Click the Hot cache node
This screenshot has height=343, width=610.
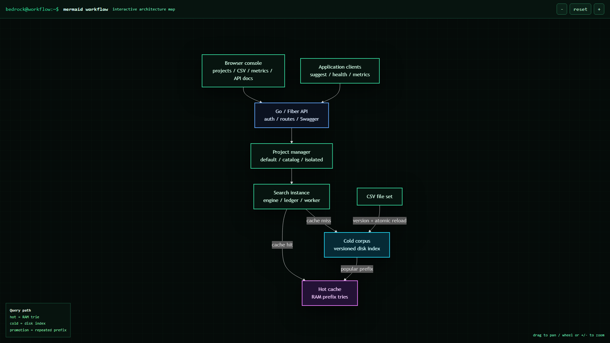(x=330, y=293)
